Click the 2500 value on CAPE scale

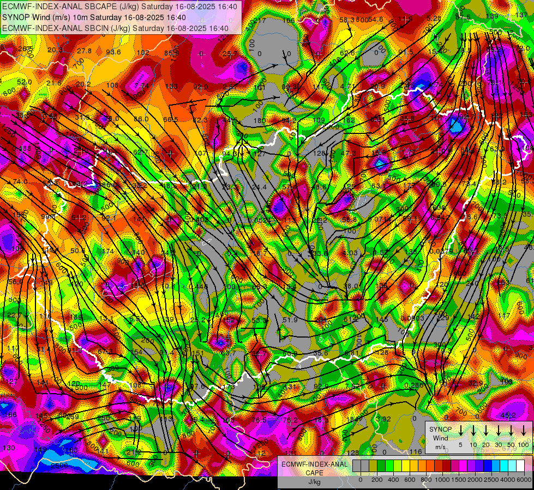[x=491, y=480]
